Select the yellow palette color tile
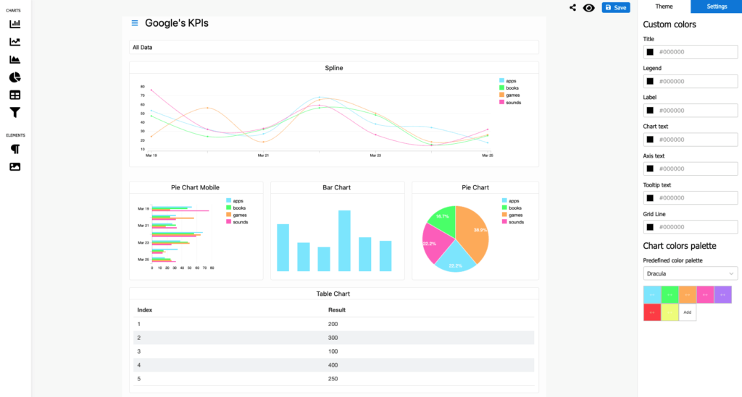This screenshot has height=397, width=742. point(670,312)
